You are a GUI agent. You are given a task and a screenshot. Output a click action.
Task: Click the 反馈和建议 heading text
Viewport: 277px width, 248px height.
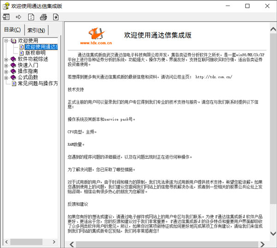pyautogui.click(x=78, y=205)
